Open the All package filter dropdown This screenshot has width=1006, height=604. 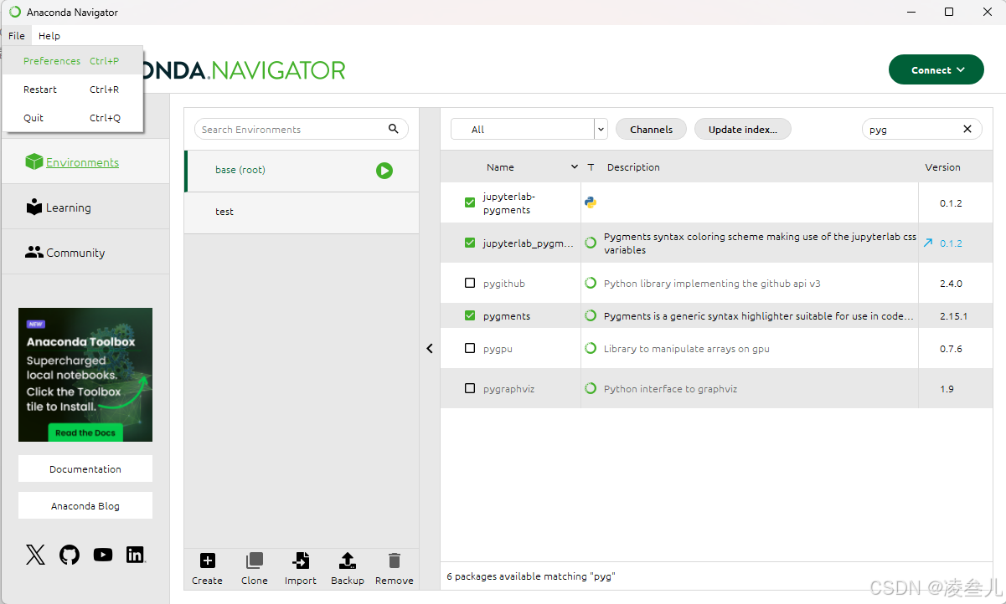(529, 129)
